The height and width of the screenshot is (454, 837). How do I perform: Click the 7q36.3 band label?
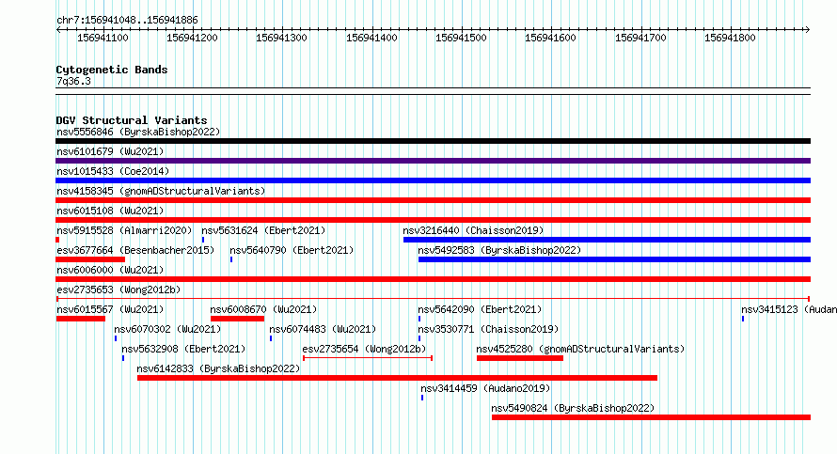pyautogui.click(x=73, y=81)
